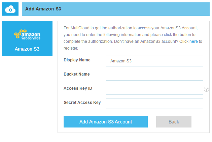Click the Secret Access Key label

coord(82,103)
